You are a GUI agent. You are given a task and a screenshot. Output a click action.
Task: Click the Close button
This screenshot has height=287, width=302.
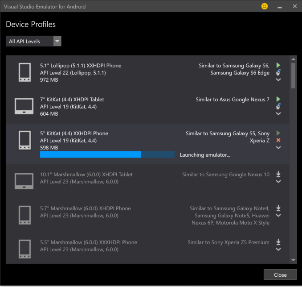coord(280,275)
